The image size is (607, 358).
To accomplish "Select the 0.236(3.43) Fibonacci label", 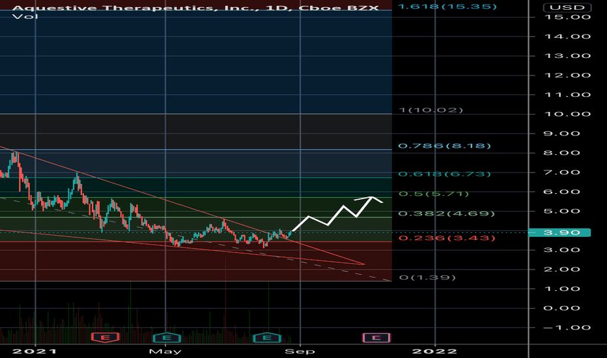I will tap(447, 238).
